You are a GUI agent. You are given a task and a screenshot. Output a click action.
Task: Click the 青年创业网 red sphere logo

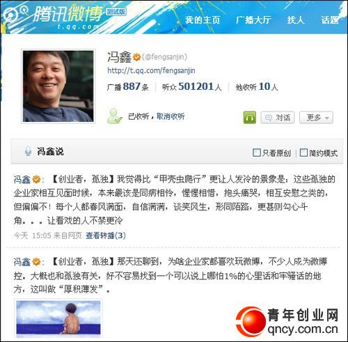(251, 321)
